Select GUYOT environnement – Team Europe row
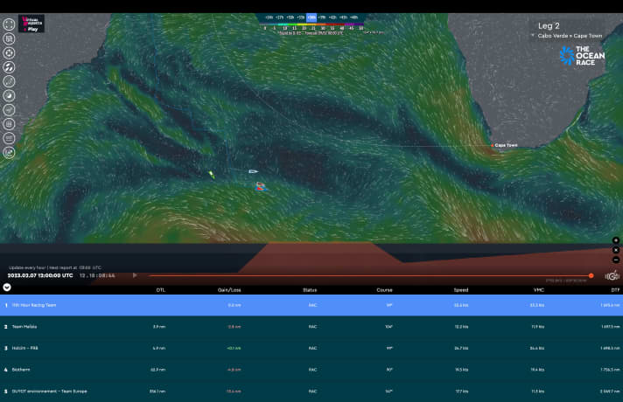 tap(311, 391)
